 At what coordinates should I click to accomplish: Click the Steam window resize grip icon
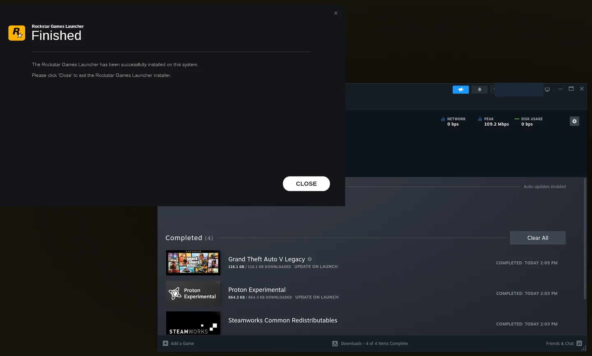pos(584,349)
